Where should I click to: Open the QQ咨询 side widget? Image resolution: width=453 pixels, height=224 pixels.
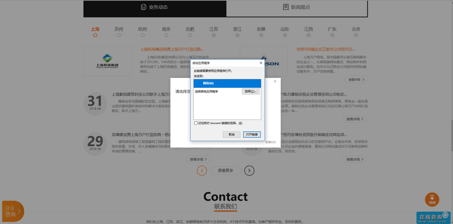[x=13, y=211]
